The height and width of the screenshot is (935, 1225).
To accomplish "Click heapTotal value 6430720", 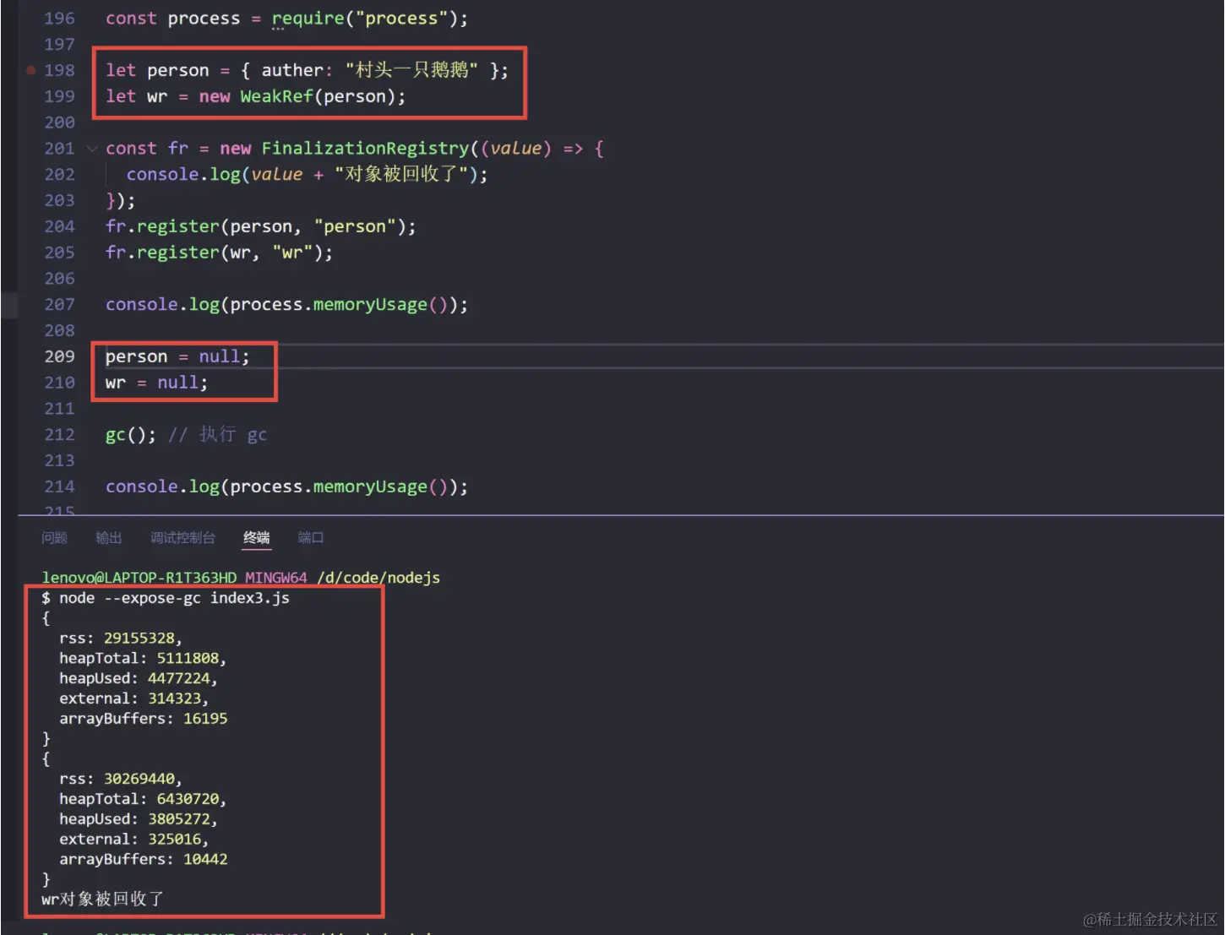I will coord(188,799).
